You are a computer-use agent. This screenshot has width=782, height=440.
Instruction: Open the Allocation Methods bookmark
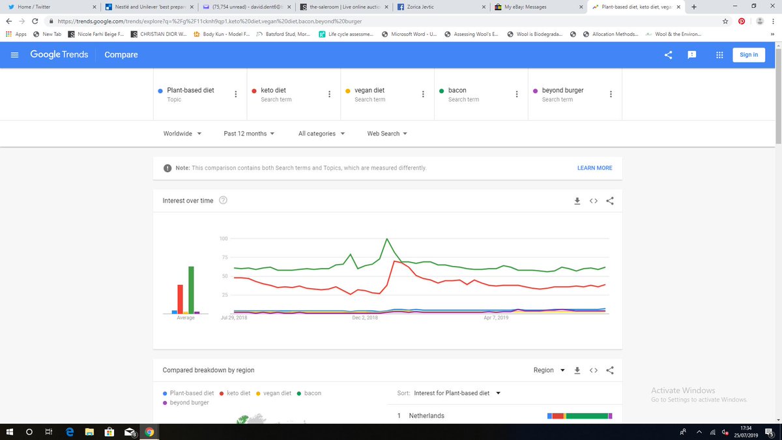tap(611, 34)
